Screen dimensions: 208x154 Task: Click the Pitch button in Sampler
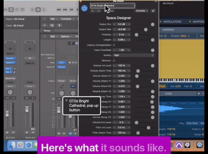(162, 86)
